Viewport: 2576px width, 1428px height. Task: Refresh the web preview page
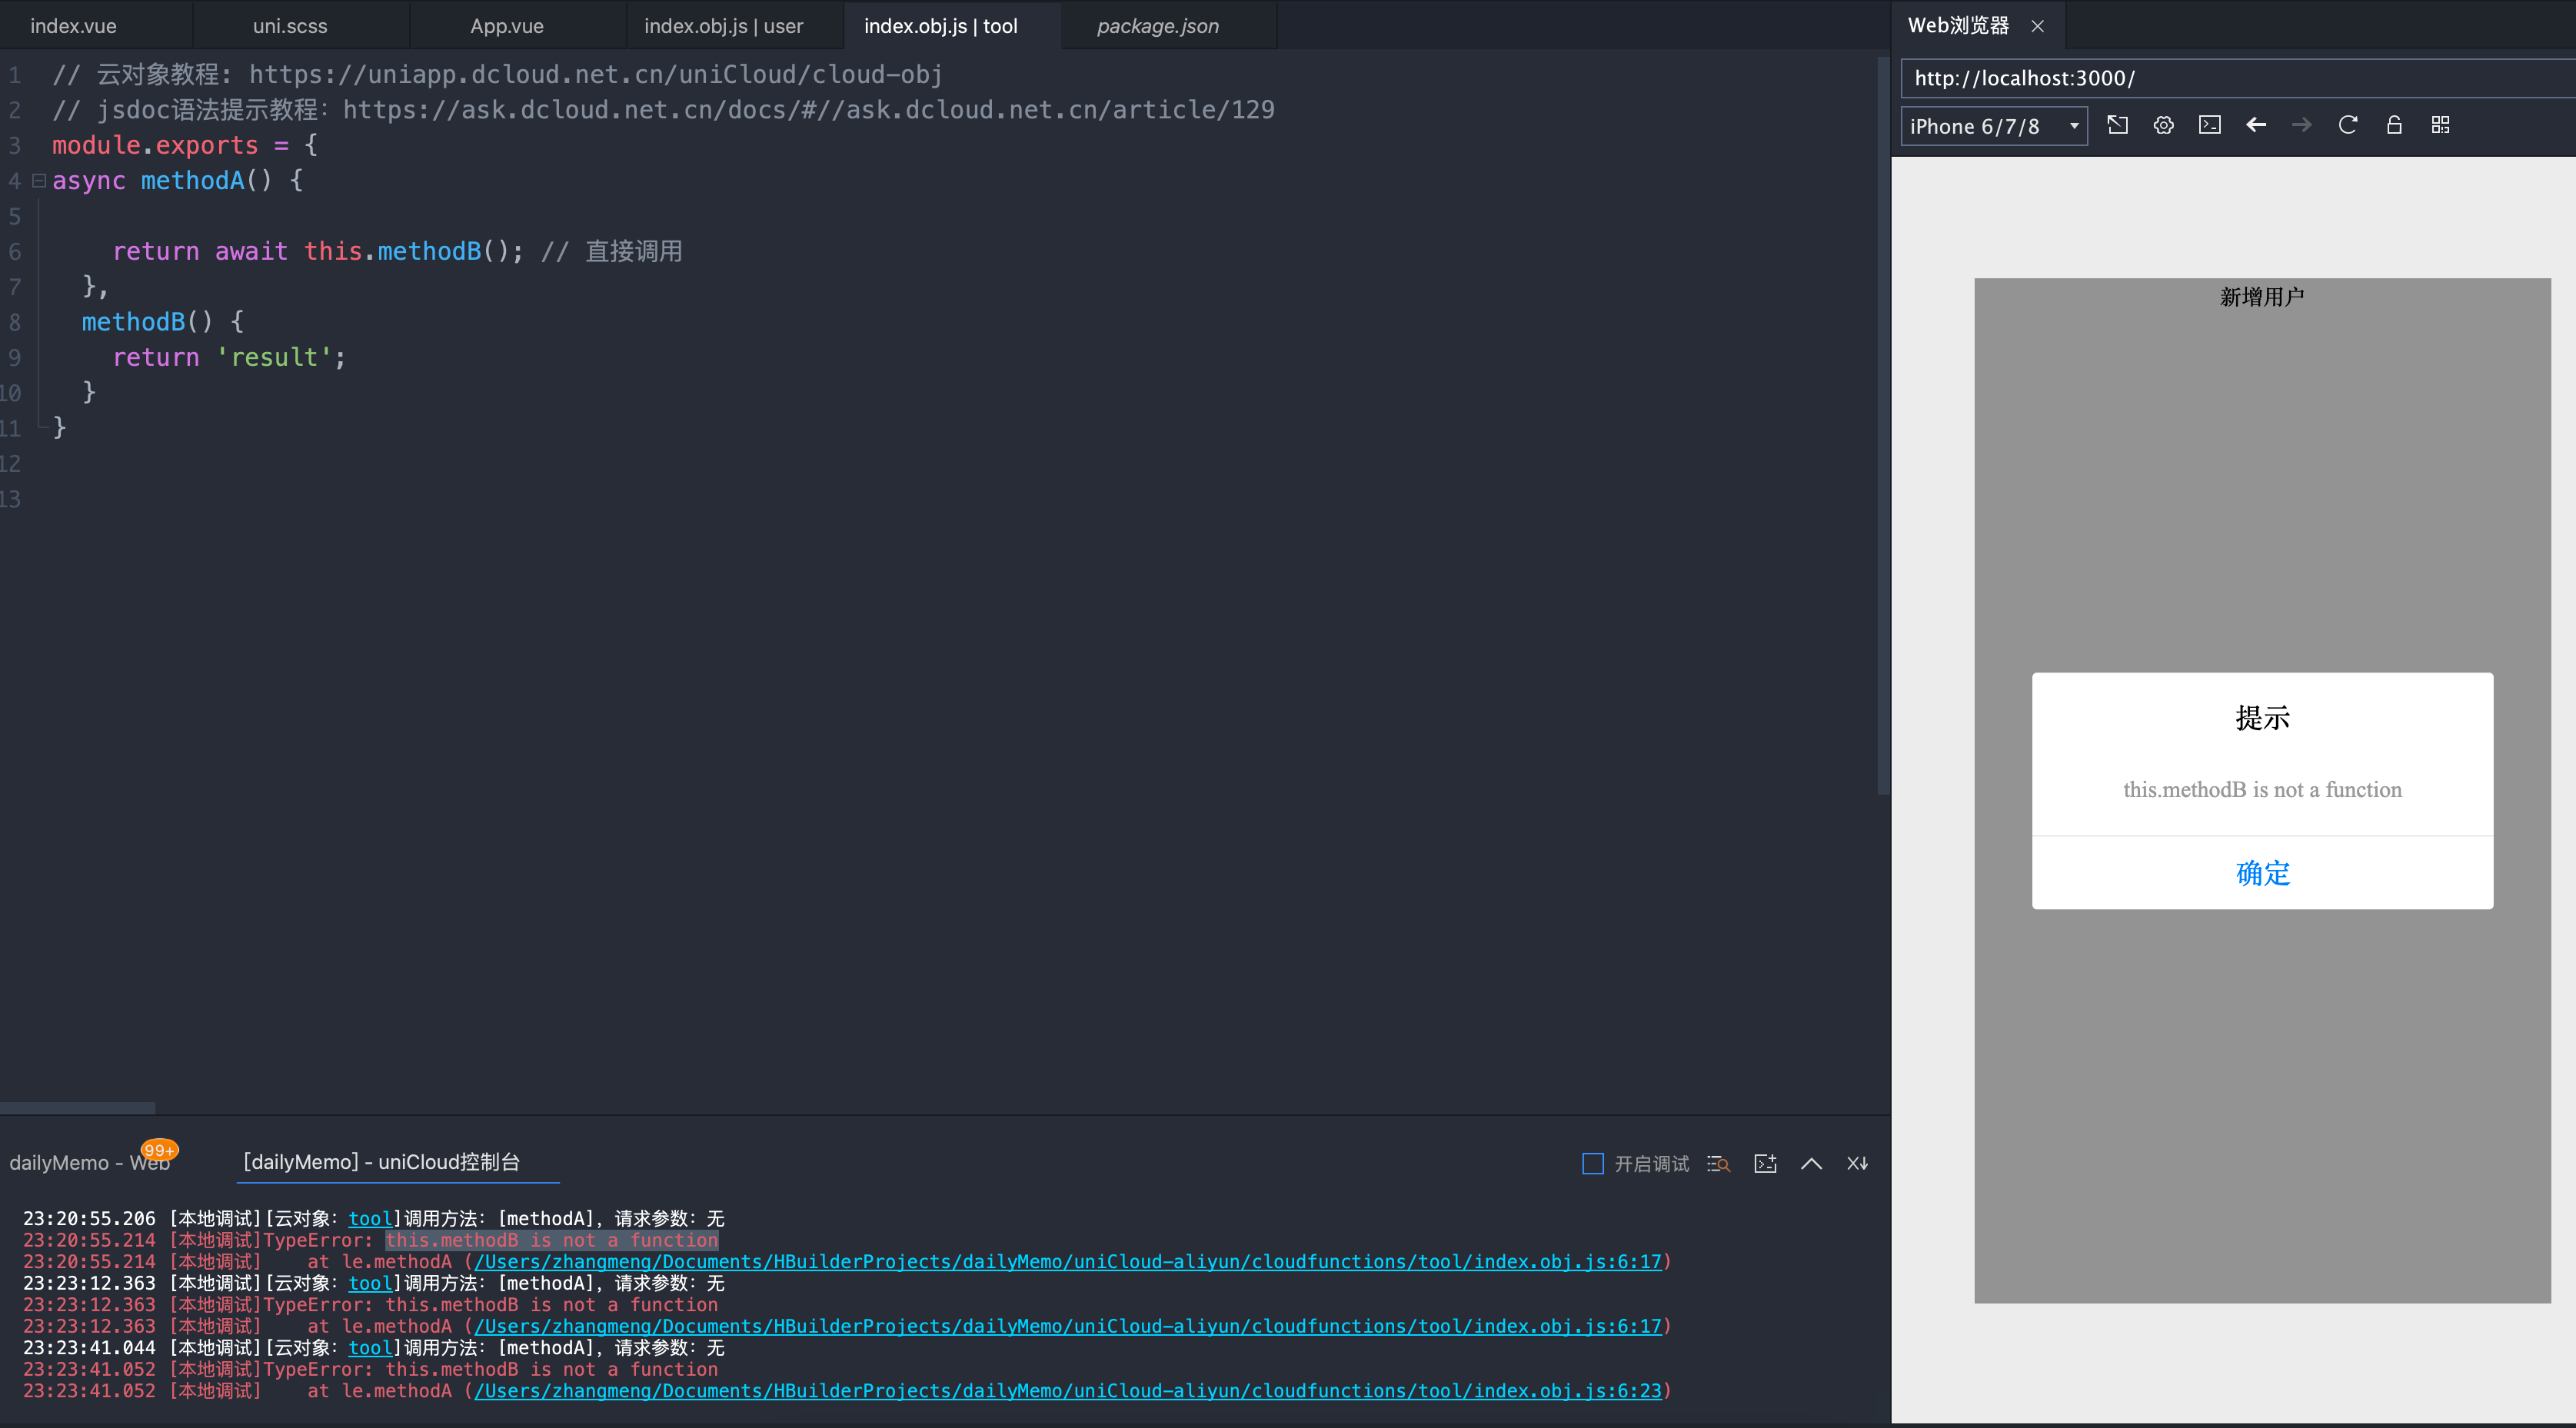(x=2348, y=125)
